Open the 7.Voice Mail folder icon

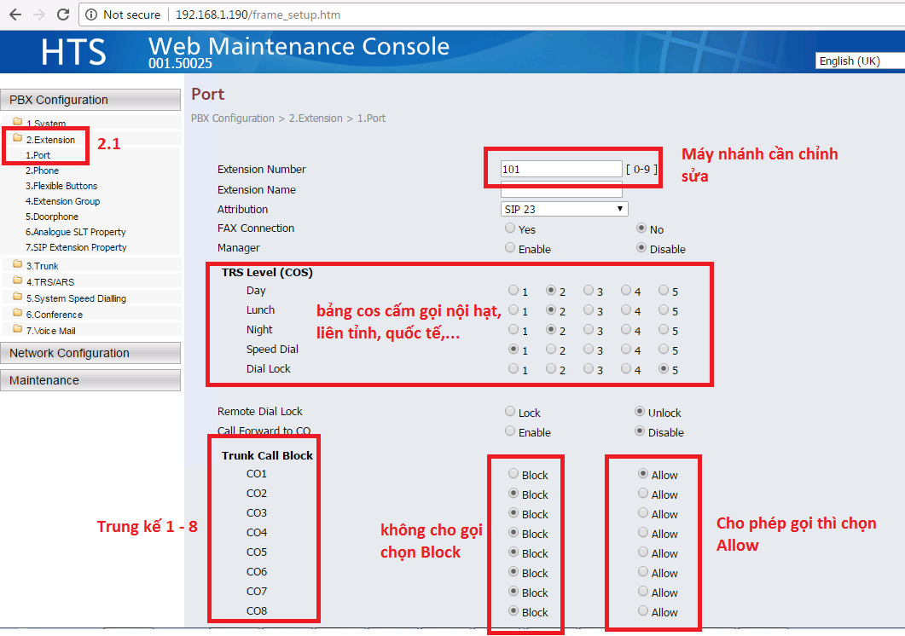point(18,330)
